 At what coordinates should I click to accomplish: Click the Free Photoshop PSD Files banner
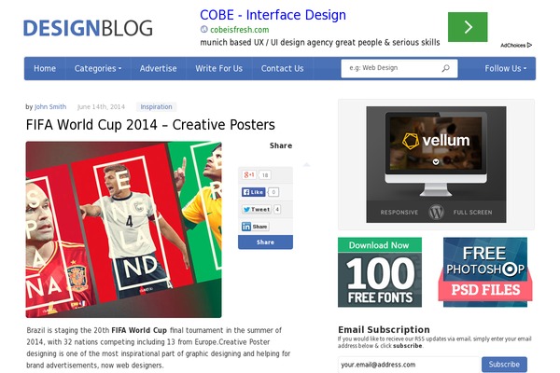pos(485,272)
